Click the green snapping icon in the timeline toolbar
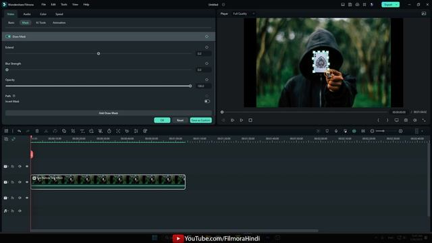The image size is (432, 243). (x=354, y=131)
